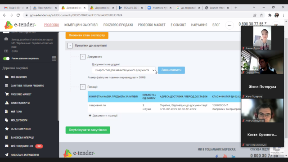Click the plus icon by Документи позиції

click(90, 116)
